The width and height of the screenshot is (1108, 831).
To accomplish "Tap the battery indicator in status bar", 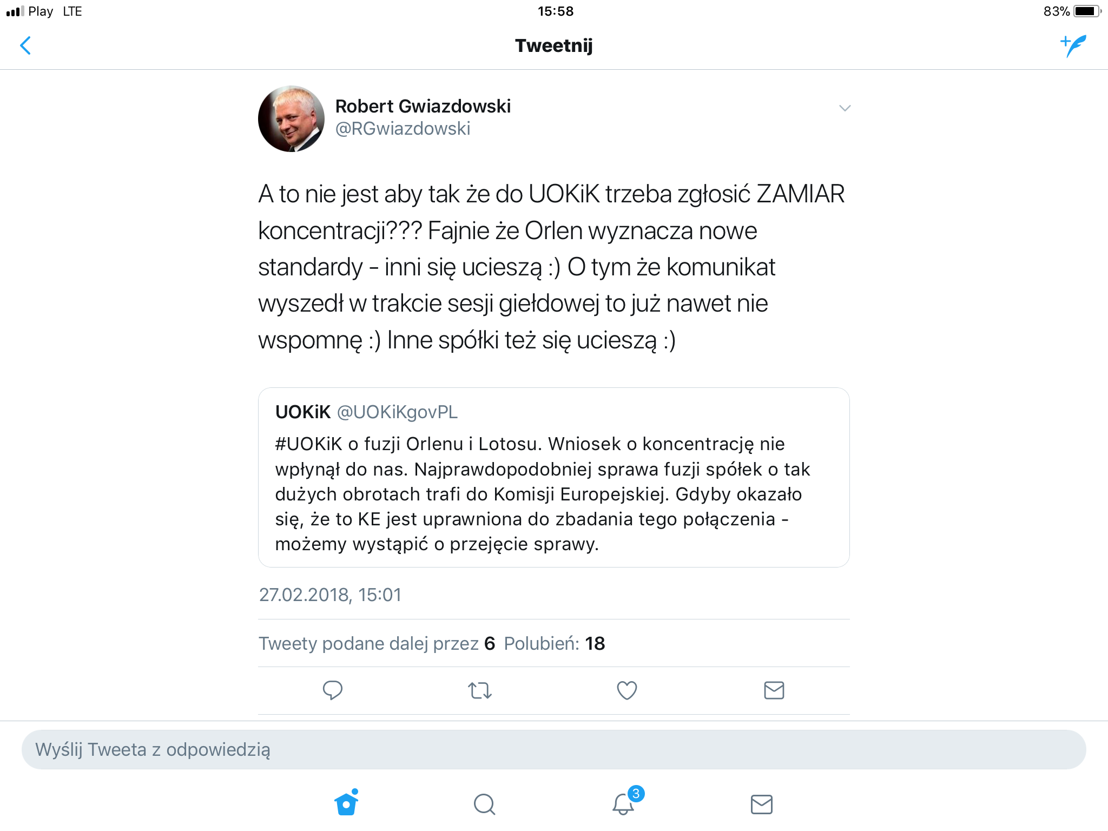I will coord(1086,11).
